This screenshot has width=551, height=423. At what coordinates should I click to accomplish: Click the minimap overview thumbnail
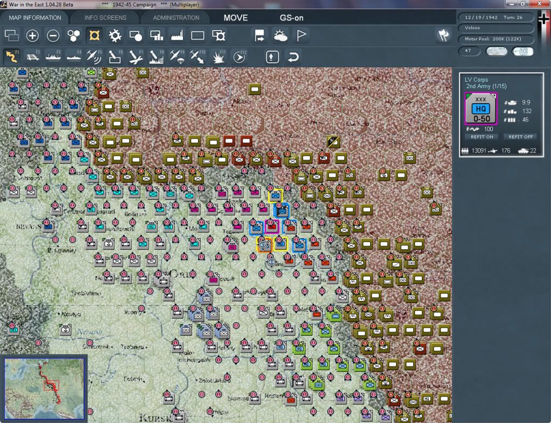pos(44,389)
